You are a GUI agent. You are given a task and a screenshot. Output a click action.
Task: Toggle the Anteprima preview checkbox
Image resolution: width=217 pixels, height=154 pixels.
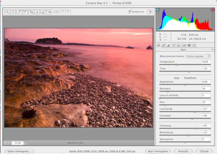[x=130, y=11]
